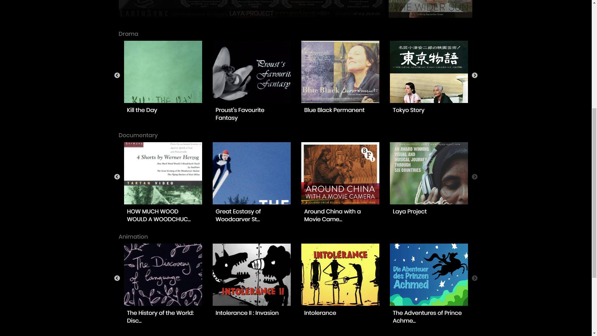Click The Adventures of Prince Achme... title
The height and width of the screenshot is (336, 597).
coord(427,317)
